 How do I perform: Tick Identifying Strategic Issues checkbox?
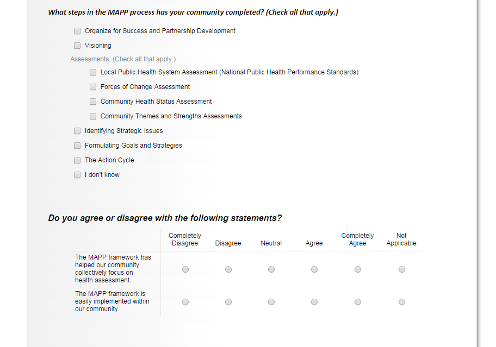77,131
